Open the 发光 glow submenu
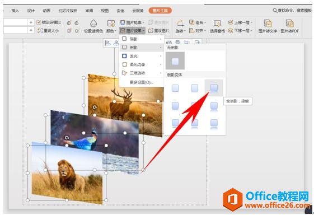 pos(142,56)
